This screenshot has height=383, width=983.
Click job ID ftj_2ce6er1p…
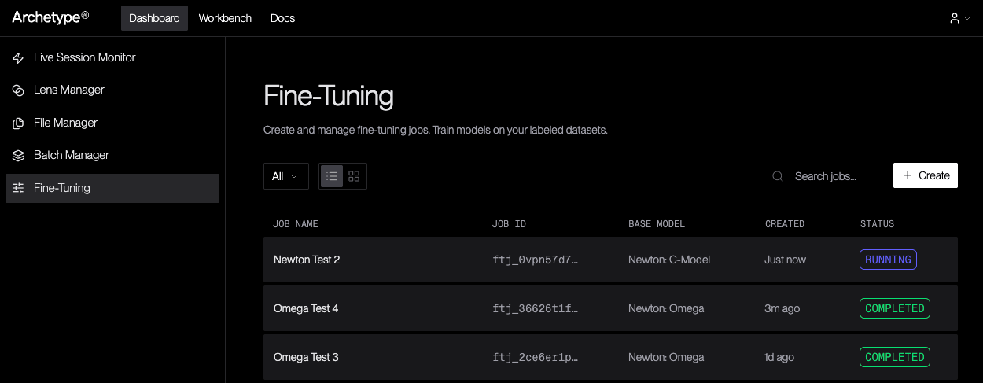click(x=536, y=357)
